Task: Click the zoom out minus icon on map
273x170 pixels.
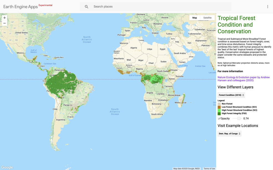Action: pyautogui.click(x=4, y=23)
